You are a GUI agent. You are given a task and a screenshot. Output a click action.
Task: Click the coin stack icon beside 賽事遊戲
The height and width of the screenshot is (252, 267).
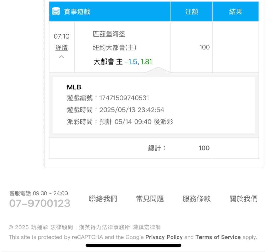[56, 11]
